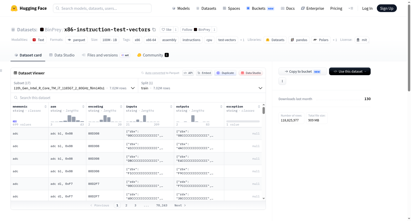Select the 100M - 1B size tag

click(x=109, y=40)
